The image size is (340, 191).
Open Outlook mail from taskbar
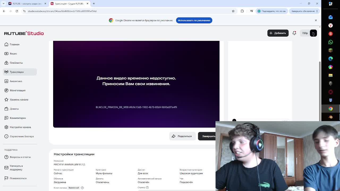coord(331,17)
